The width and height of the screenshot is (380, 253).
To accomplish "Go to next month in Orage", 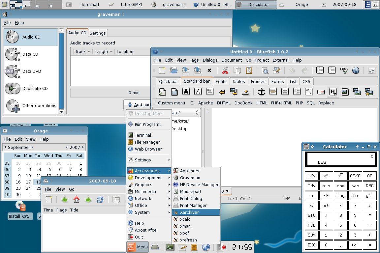I will click(x=32, y=147).
